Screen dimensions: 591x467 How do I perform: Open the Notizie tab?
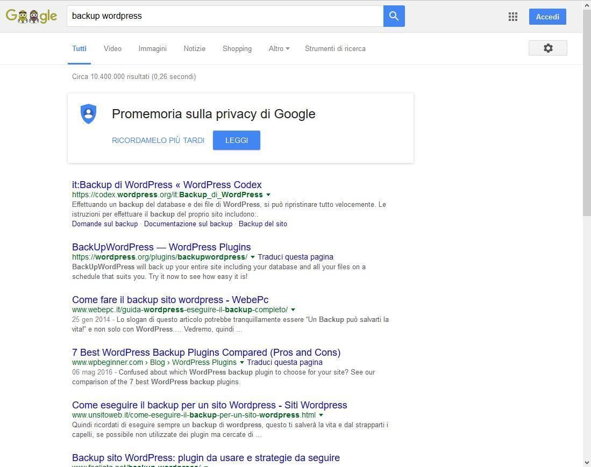click(194, 48)
